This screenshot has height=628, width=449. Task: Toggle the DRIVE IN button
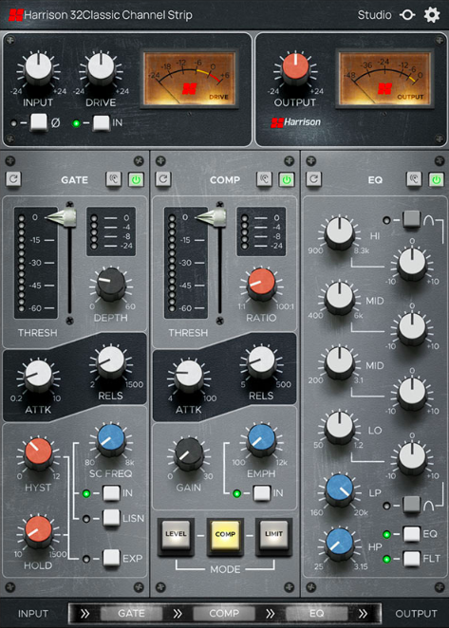point(102,122)
